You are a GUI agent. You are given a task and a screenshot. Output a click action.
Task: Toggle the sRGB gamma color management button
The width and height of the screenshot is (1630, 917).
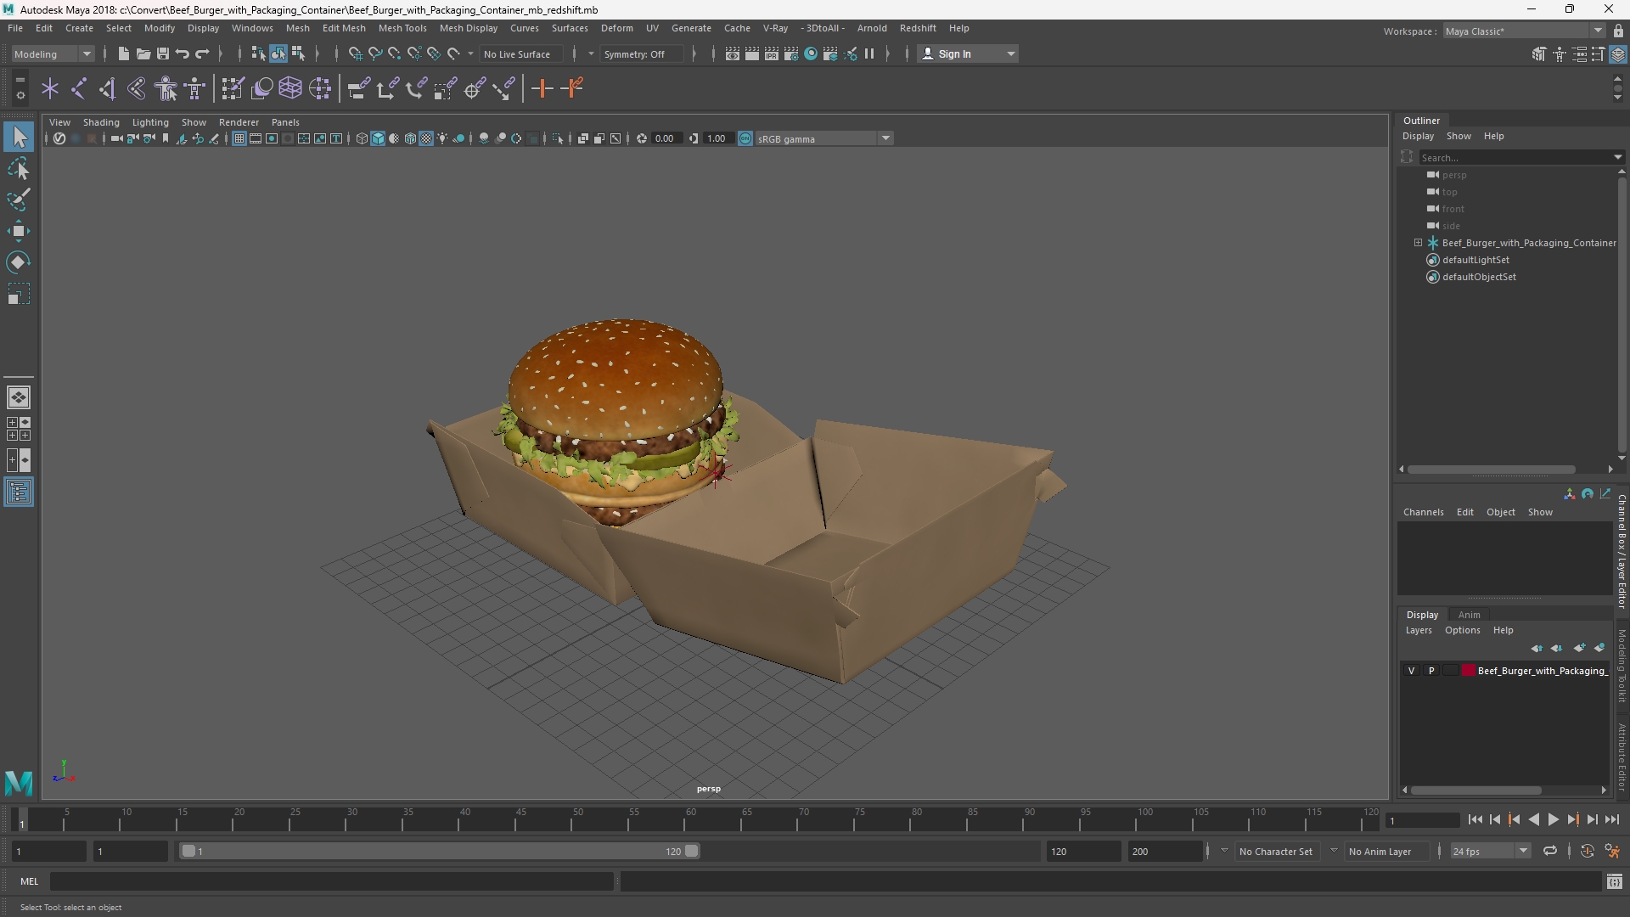(x=745, y=138)
